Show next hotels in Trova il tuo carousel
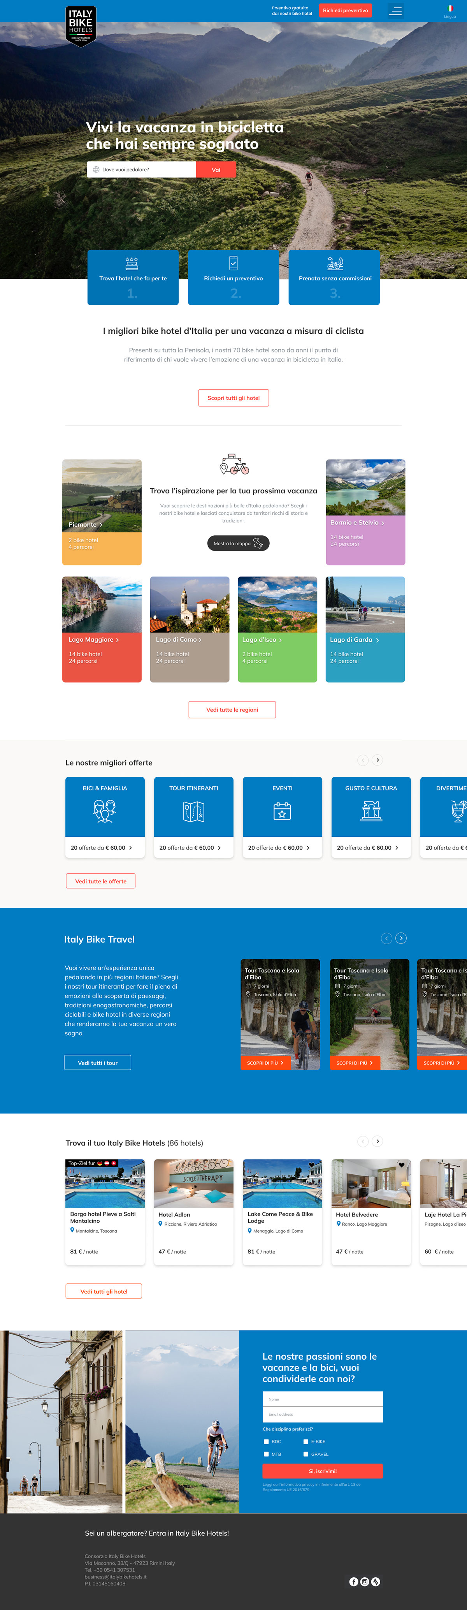 (377, 1141)
